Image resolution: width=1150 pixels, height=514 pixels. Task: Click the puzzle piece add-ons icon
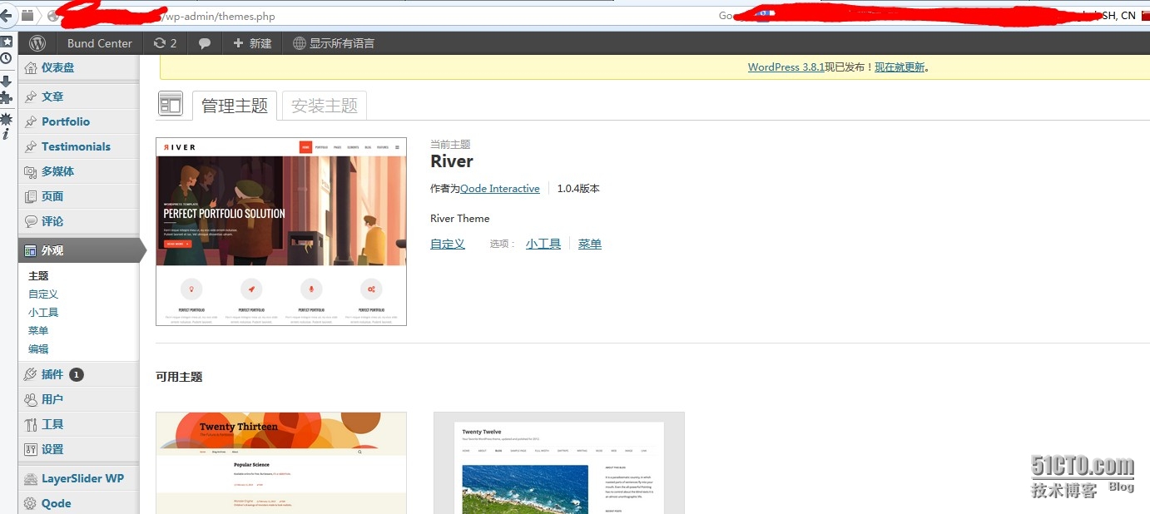tap(7, 97)
